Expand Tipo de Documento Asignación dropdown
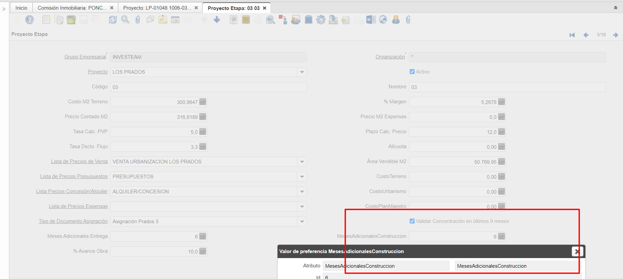 pyautogui.click(x=302, y=222)
